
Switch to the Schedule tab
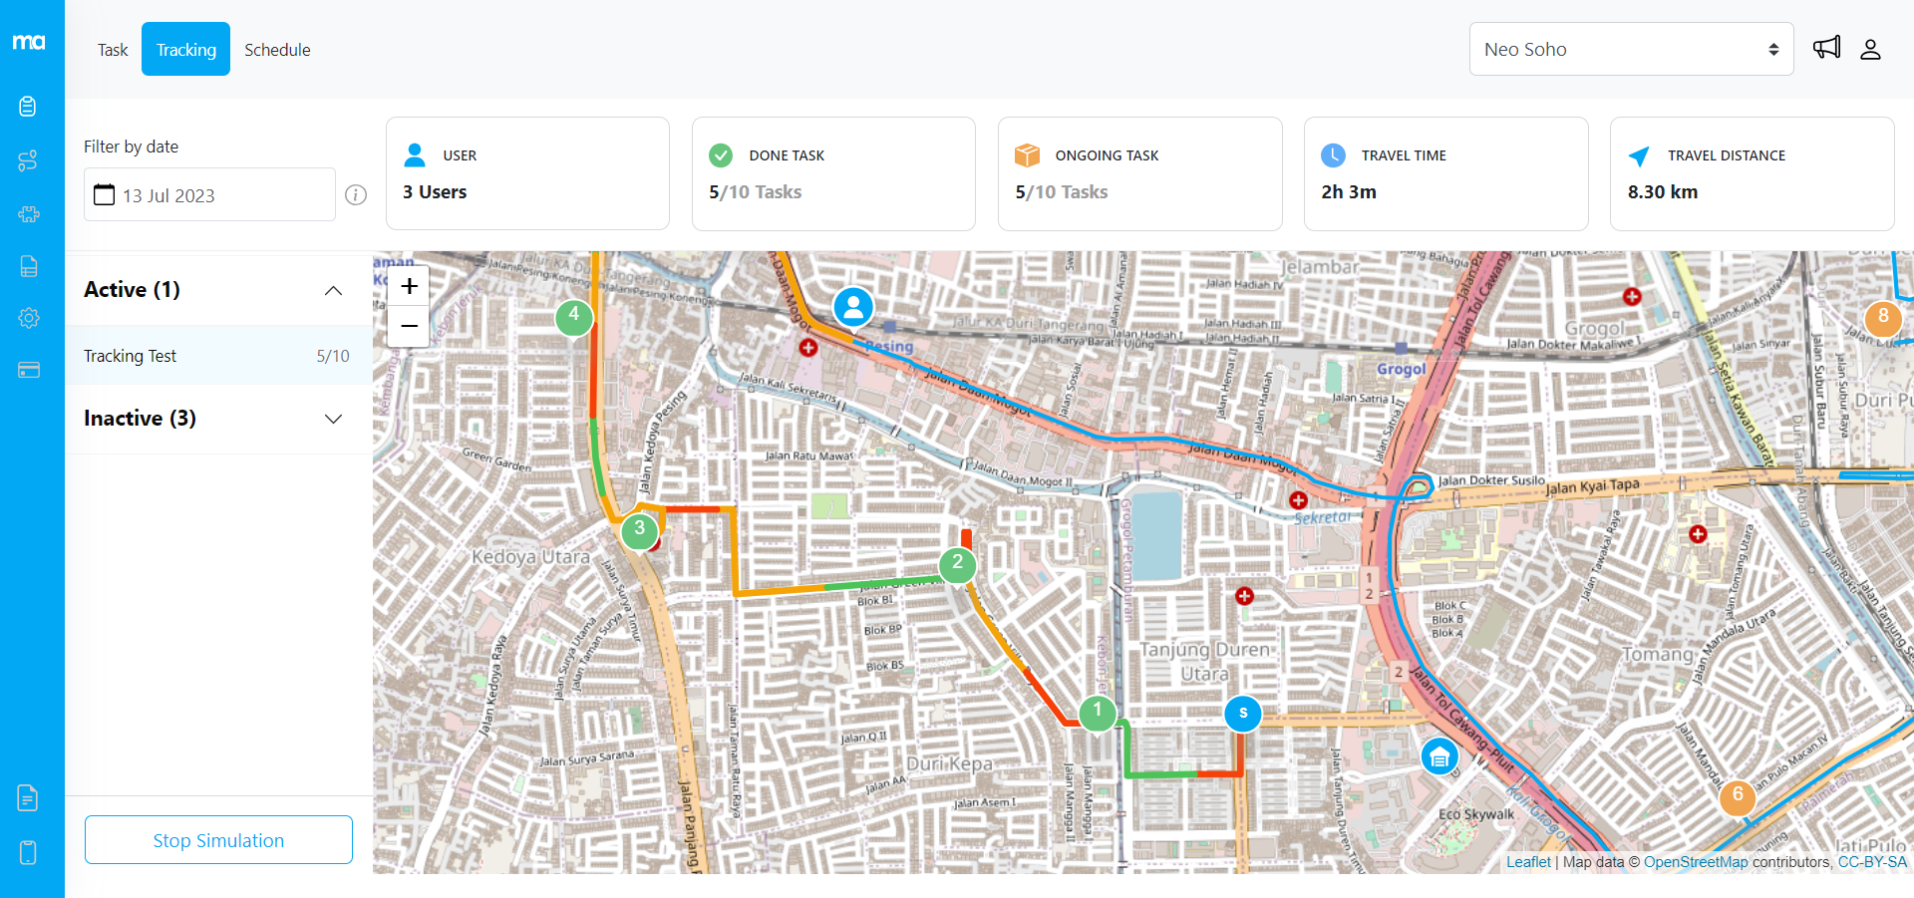pyautogui.click(x=277, y=50)
